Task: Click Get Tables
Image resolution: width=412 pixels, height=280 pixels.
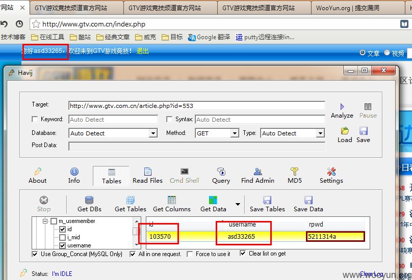Action: [131, 204]
